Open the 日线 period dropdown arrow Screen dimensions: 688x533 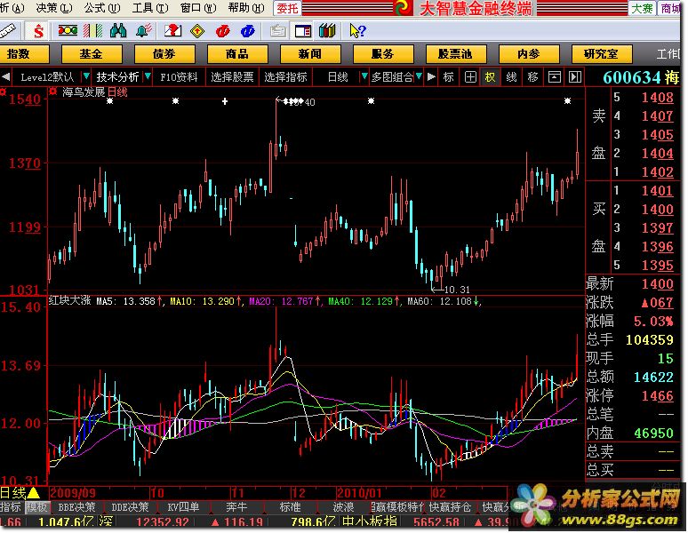tap(364, 76)
